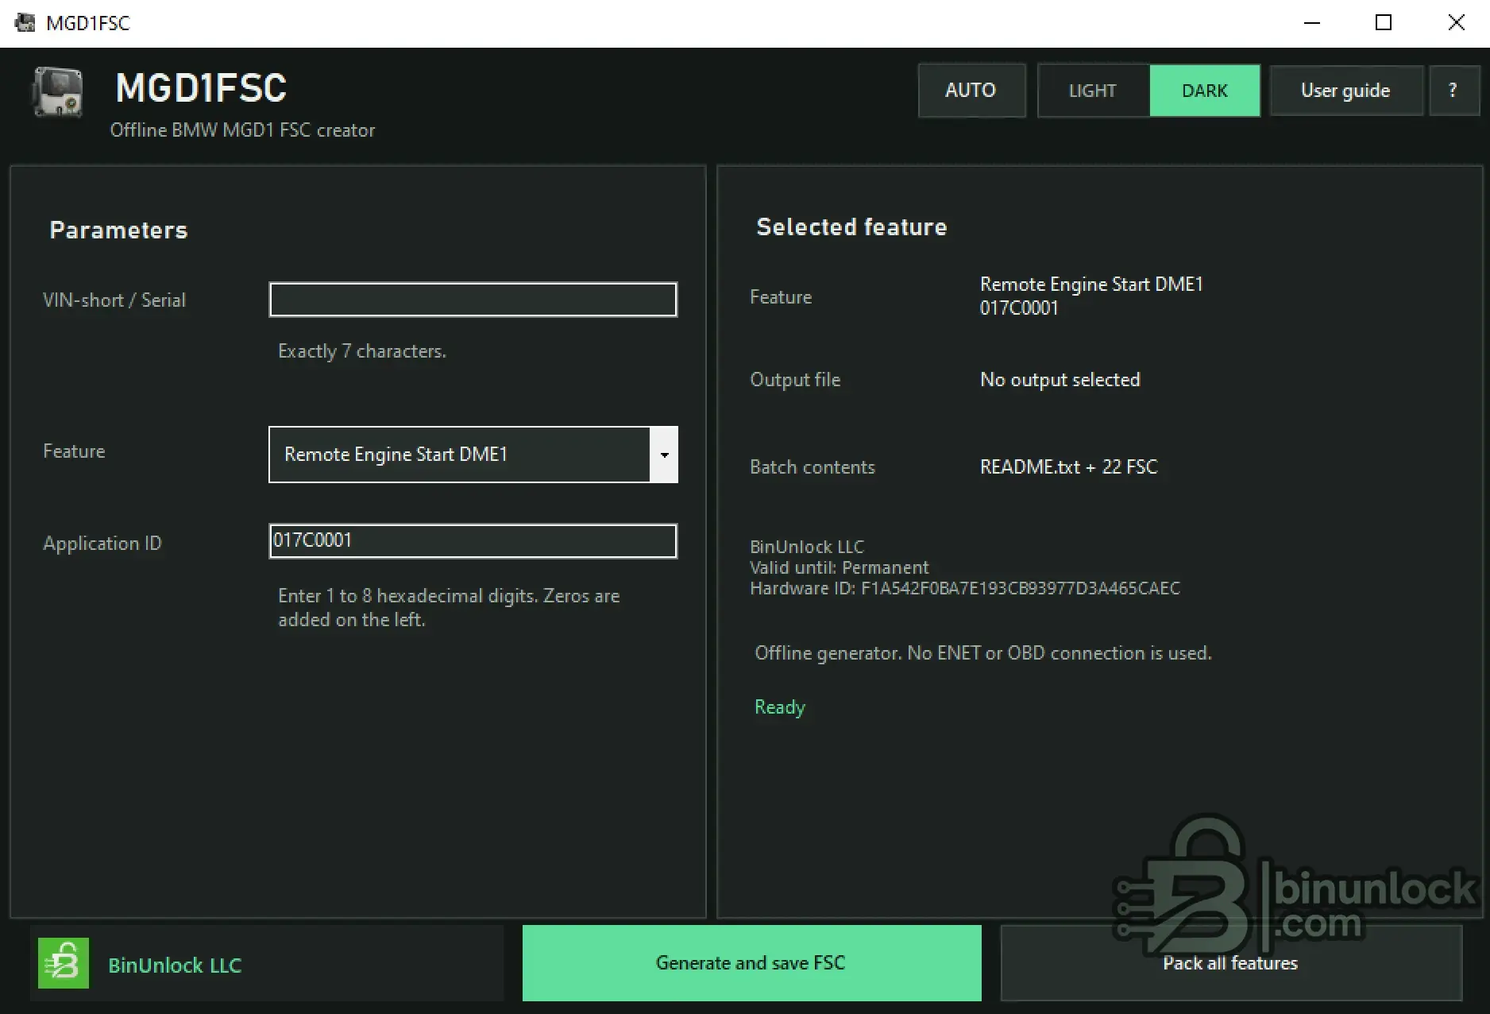Click the BinUnlock LLC link at bottom

point(175,965)
